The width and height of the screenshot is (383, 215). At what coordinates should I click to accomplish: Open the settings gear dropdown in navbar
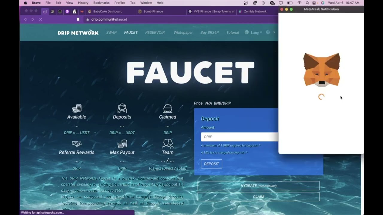(x=270, y=32)
